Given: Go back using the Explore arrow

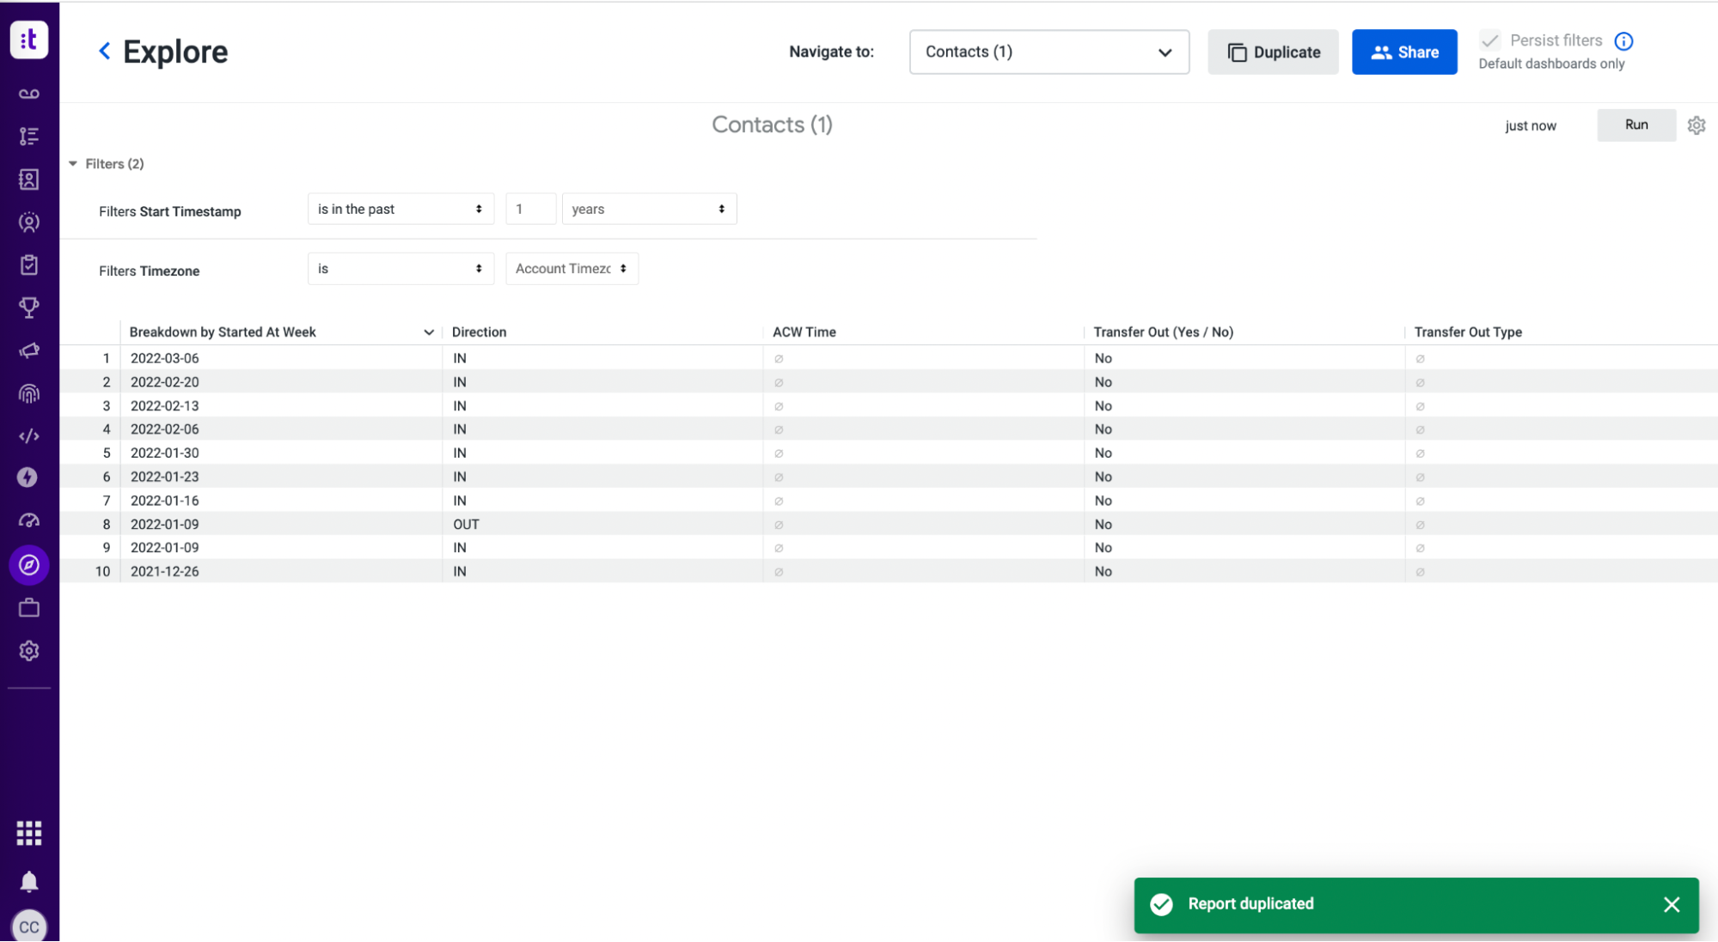Looking at the screenshot, I should (x=105, y=52).
